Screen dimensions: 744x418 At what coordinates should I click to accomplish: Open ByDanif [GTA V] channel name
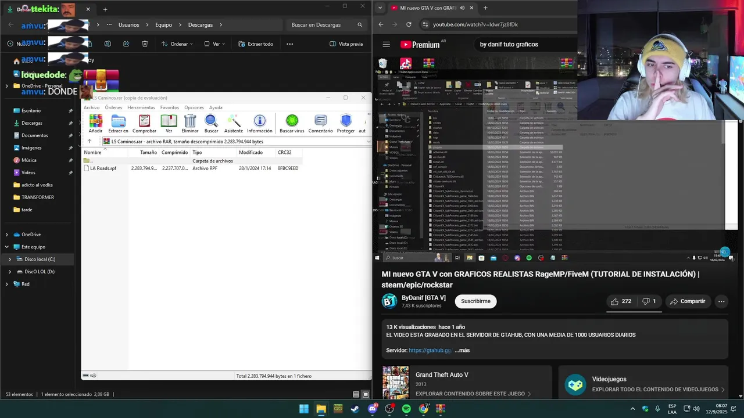[424, 298]
